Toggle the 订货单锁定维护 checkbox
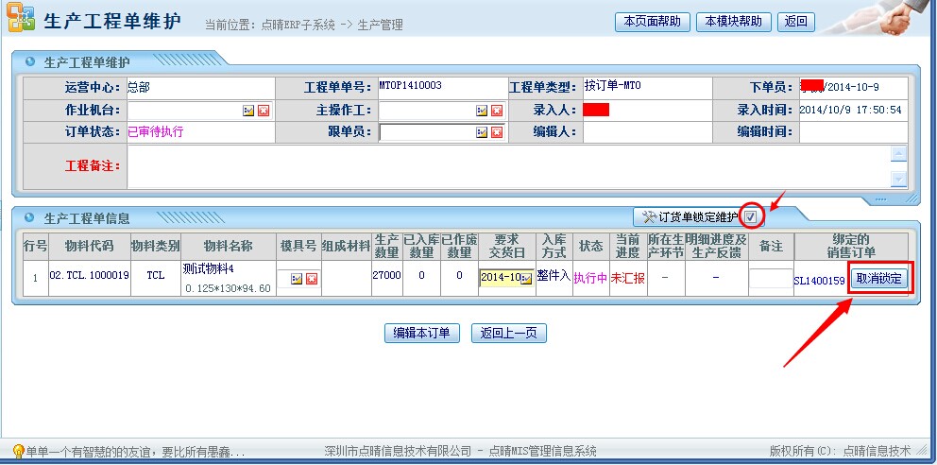Viewport: 937px width, 465px height. tap(750, 217)
